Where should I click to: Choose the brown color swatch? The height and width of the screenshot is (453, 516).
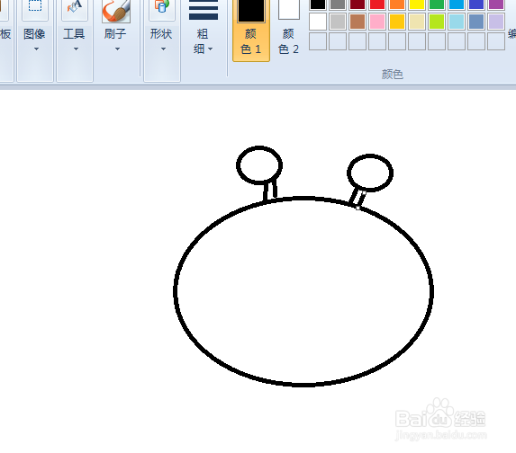point(358,22)
